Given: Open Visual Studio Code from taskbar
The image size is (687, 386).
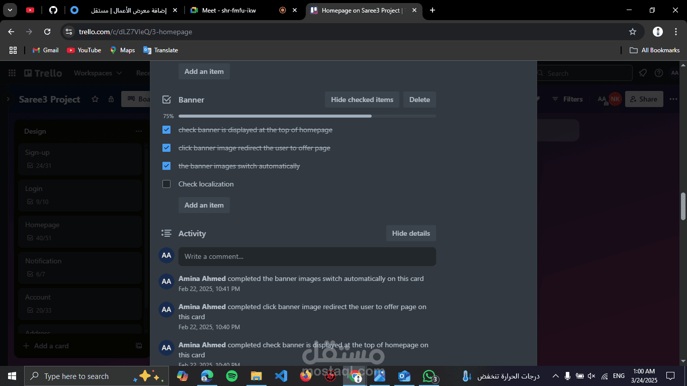Looking at the screenshot, I should pyautogui.click(x=281, y=376).
